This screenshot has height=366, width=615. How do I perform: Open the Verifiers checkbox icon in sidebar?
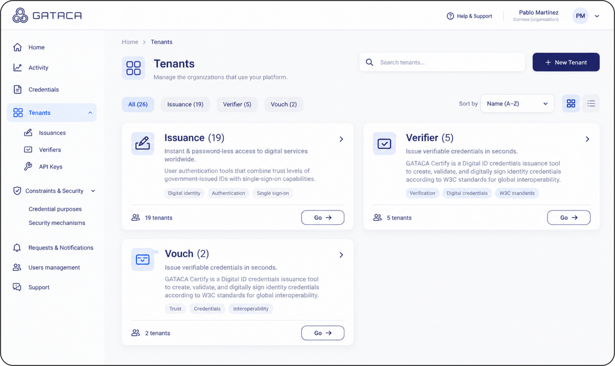[x=28, y=150]
